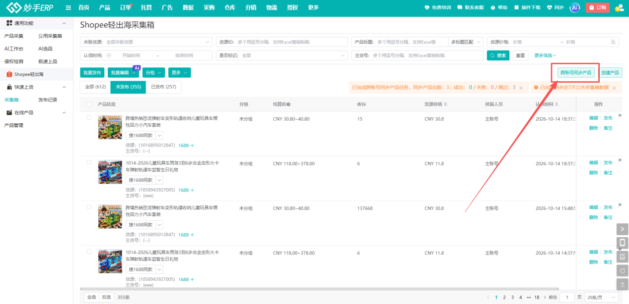Viewport: 629px width, 304px height.
Task: Open the 20条/页 page size dropdown
Action: point(601,297)
